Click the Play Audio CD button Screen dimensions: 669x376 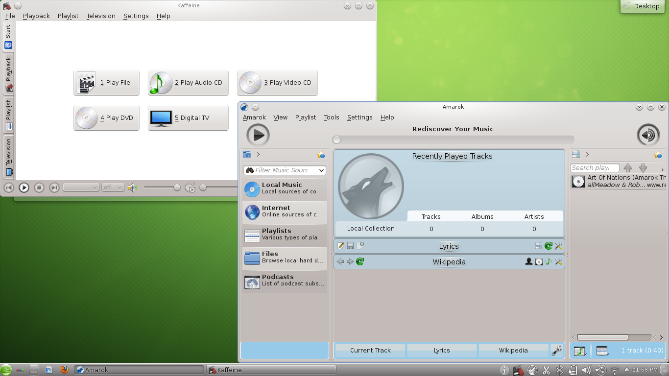pyautogui.click(x=188, y=83)
